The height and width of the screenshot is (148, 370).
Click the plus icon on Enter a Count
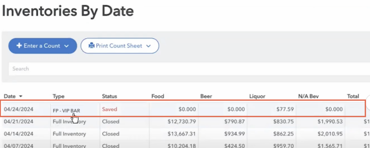(x=19, y=46)
